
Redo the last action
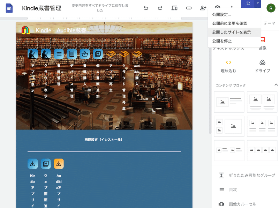click(x=160, y=8)
